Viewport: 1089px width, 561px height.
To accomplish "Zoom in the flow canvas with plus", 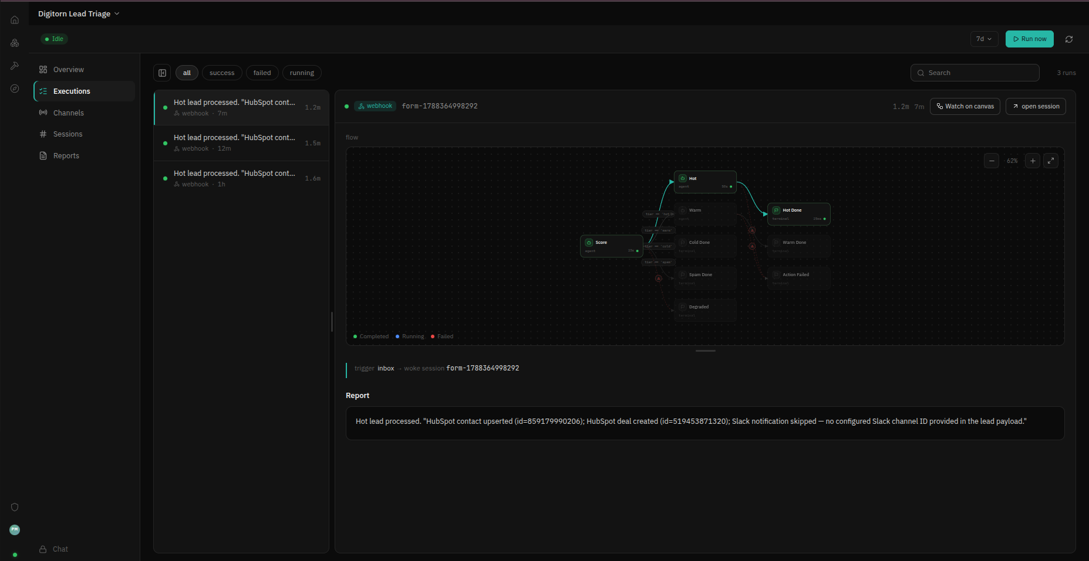I will click(1033, 161).
